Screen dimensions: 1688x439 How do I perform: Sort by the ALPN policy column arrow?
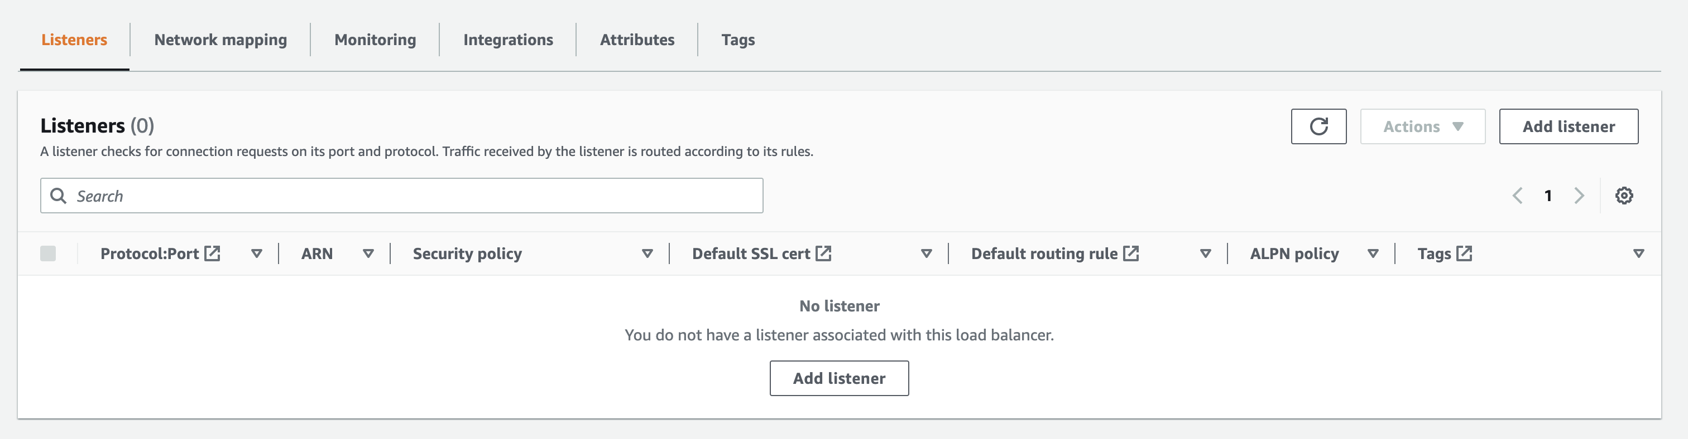tap(1373, 253)
